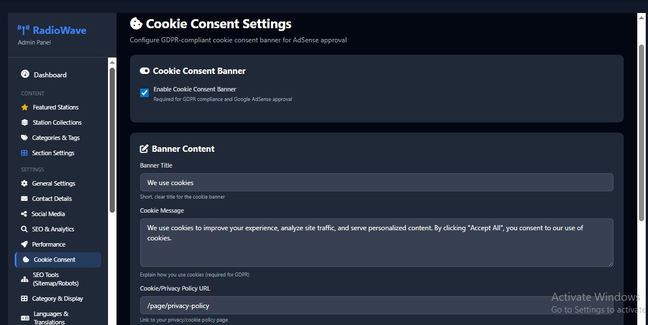The height and width of the screenshot is (325, 648).
Task: Click the Section Settings grid icon
Action: tap(24, 153)
